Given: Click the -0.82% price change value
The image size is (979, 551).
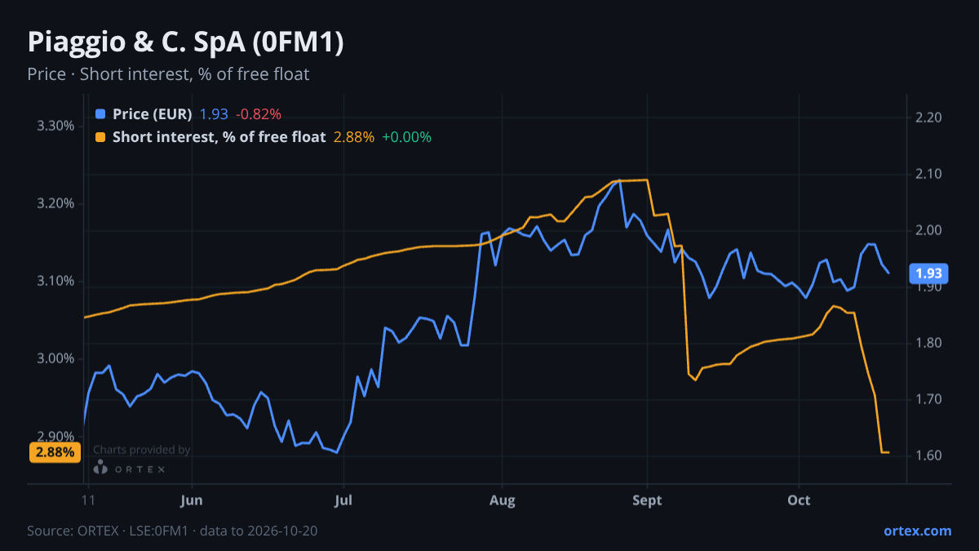Looking at the screenshot, I should tap(259, 114).
